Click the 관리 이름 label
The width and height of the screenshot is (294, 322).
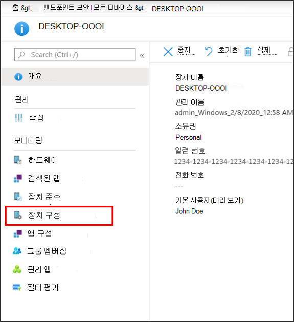pos(190,102)
